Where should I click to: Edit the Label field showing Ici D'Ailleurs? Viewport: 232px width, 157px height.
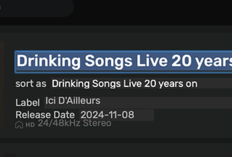[x=138, y=103]
